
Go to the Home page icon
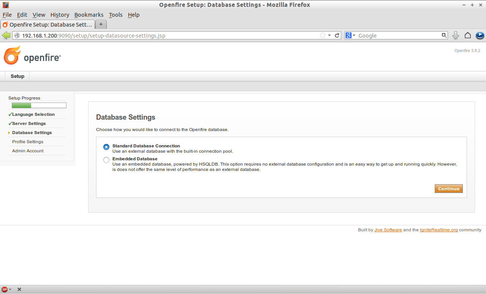tap(468, 35)
